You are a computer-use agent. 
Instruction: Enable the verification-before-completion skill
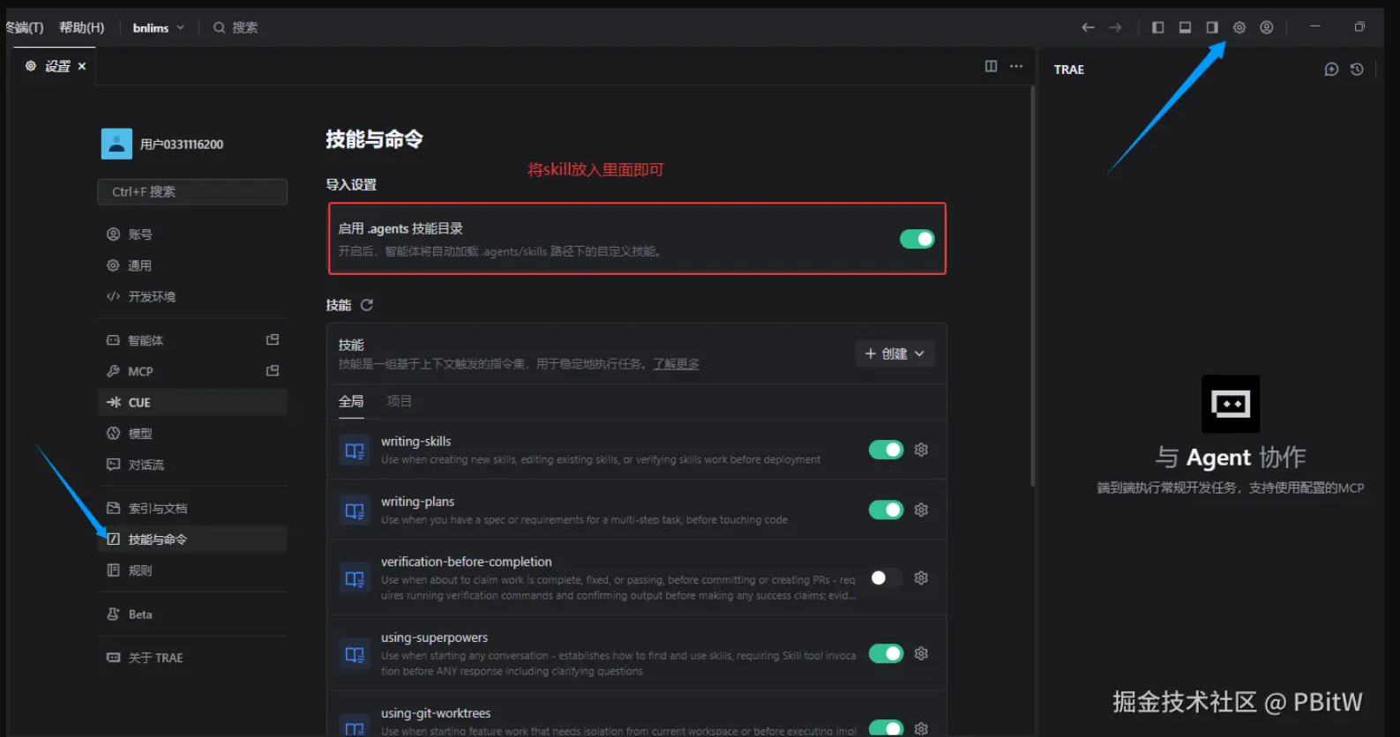(886, 577)
